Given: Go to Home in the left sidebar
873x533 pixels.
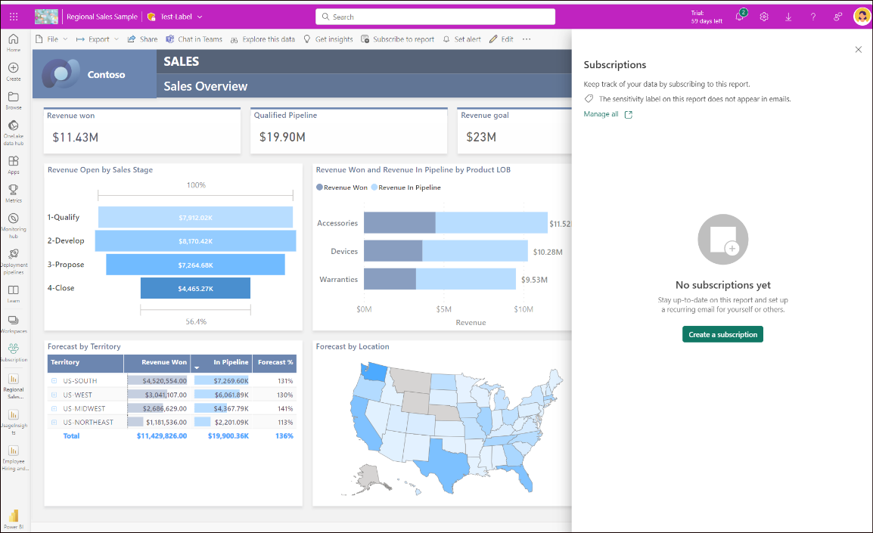Looking at the screenshot, I should [14, 42].
